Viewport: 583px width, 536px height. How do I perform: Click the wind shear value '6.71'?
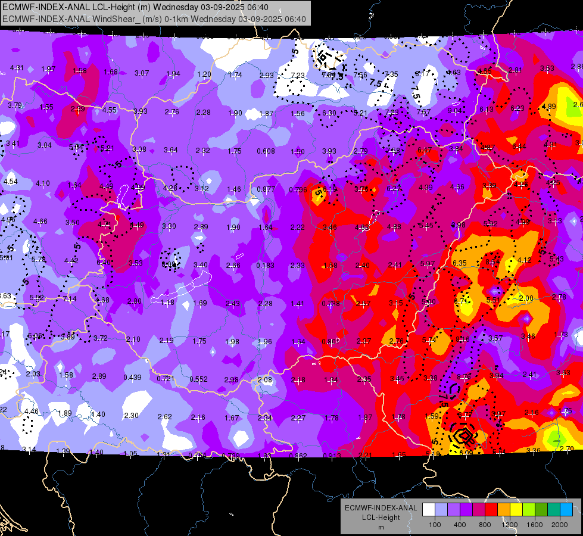tap(461, 301)
